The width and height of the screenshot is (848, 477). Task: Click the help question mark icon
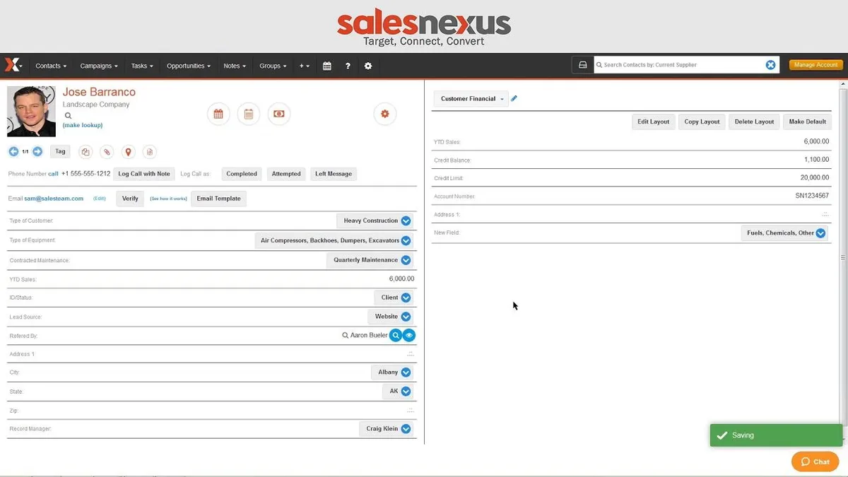[x=348, y=66]
